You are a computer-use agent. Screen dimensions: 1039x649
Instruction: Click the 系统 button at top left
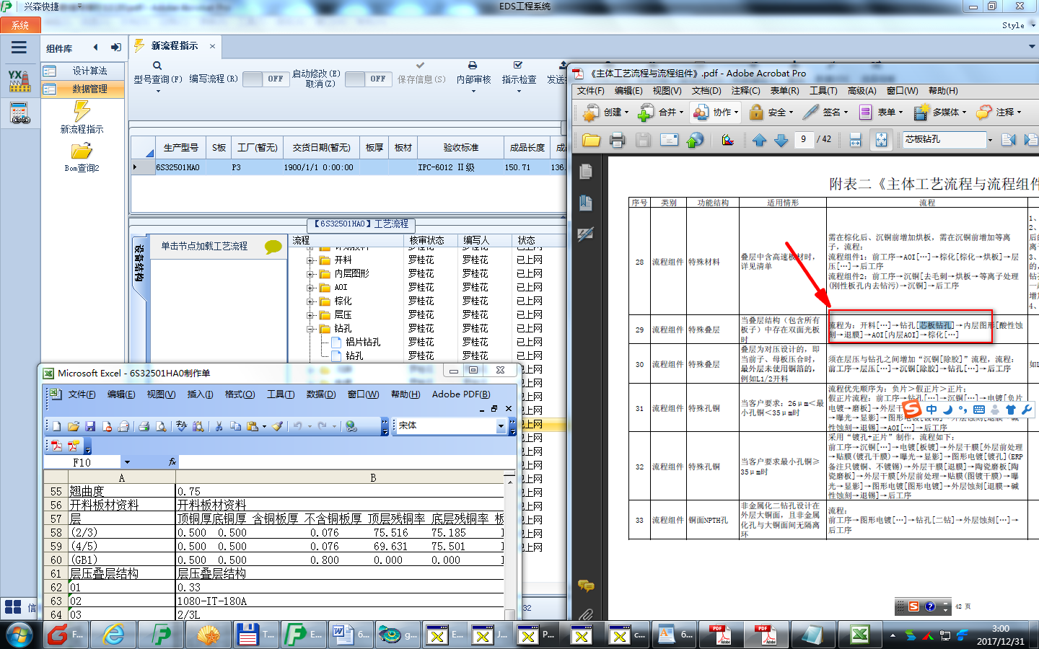pos(20,25)
